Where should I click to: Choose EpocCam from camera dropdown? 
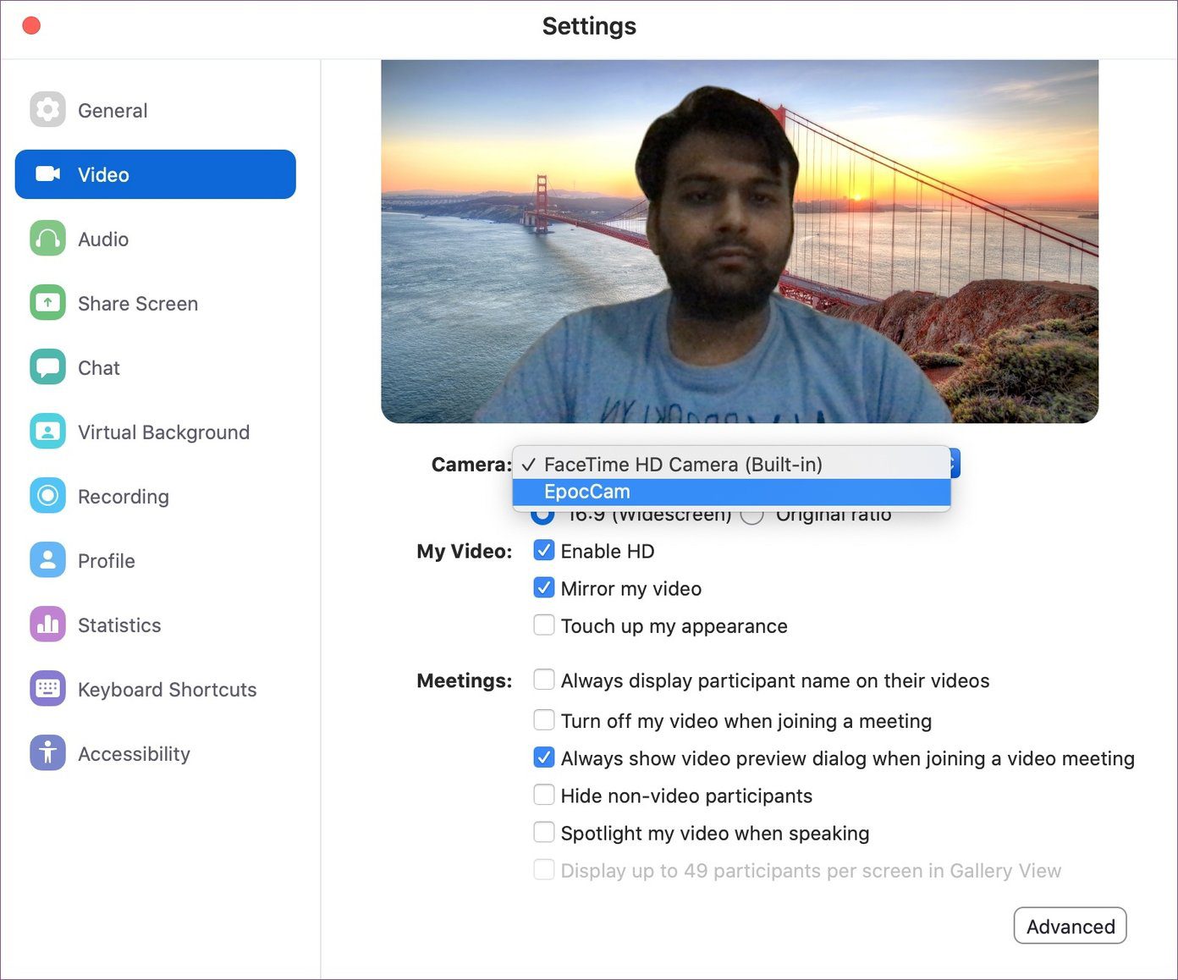coord(731,492)
